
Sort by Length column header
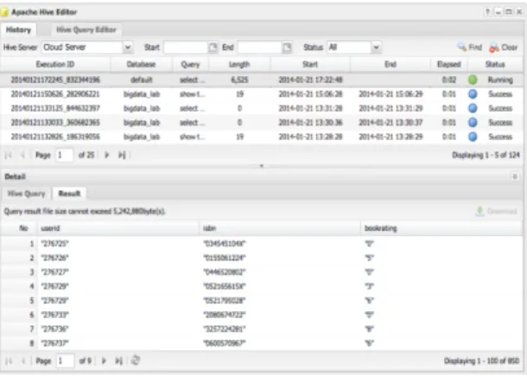239,64
